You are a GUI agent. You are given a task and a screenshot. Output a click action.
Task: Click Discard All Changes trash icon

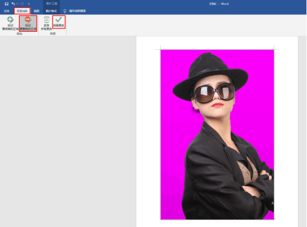pyautogui.click(x=47, y=23)
